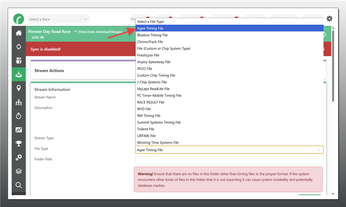Select RM Timing File option
Image resolution: width=346 pixels, height=207 pixels.
(x=229, y=116)
